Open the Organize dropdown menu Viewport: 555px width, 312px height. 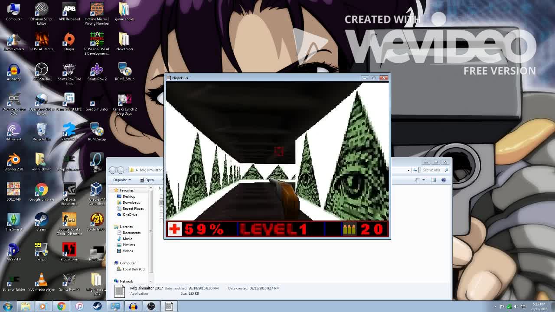tap(122, 180)
